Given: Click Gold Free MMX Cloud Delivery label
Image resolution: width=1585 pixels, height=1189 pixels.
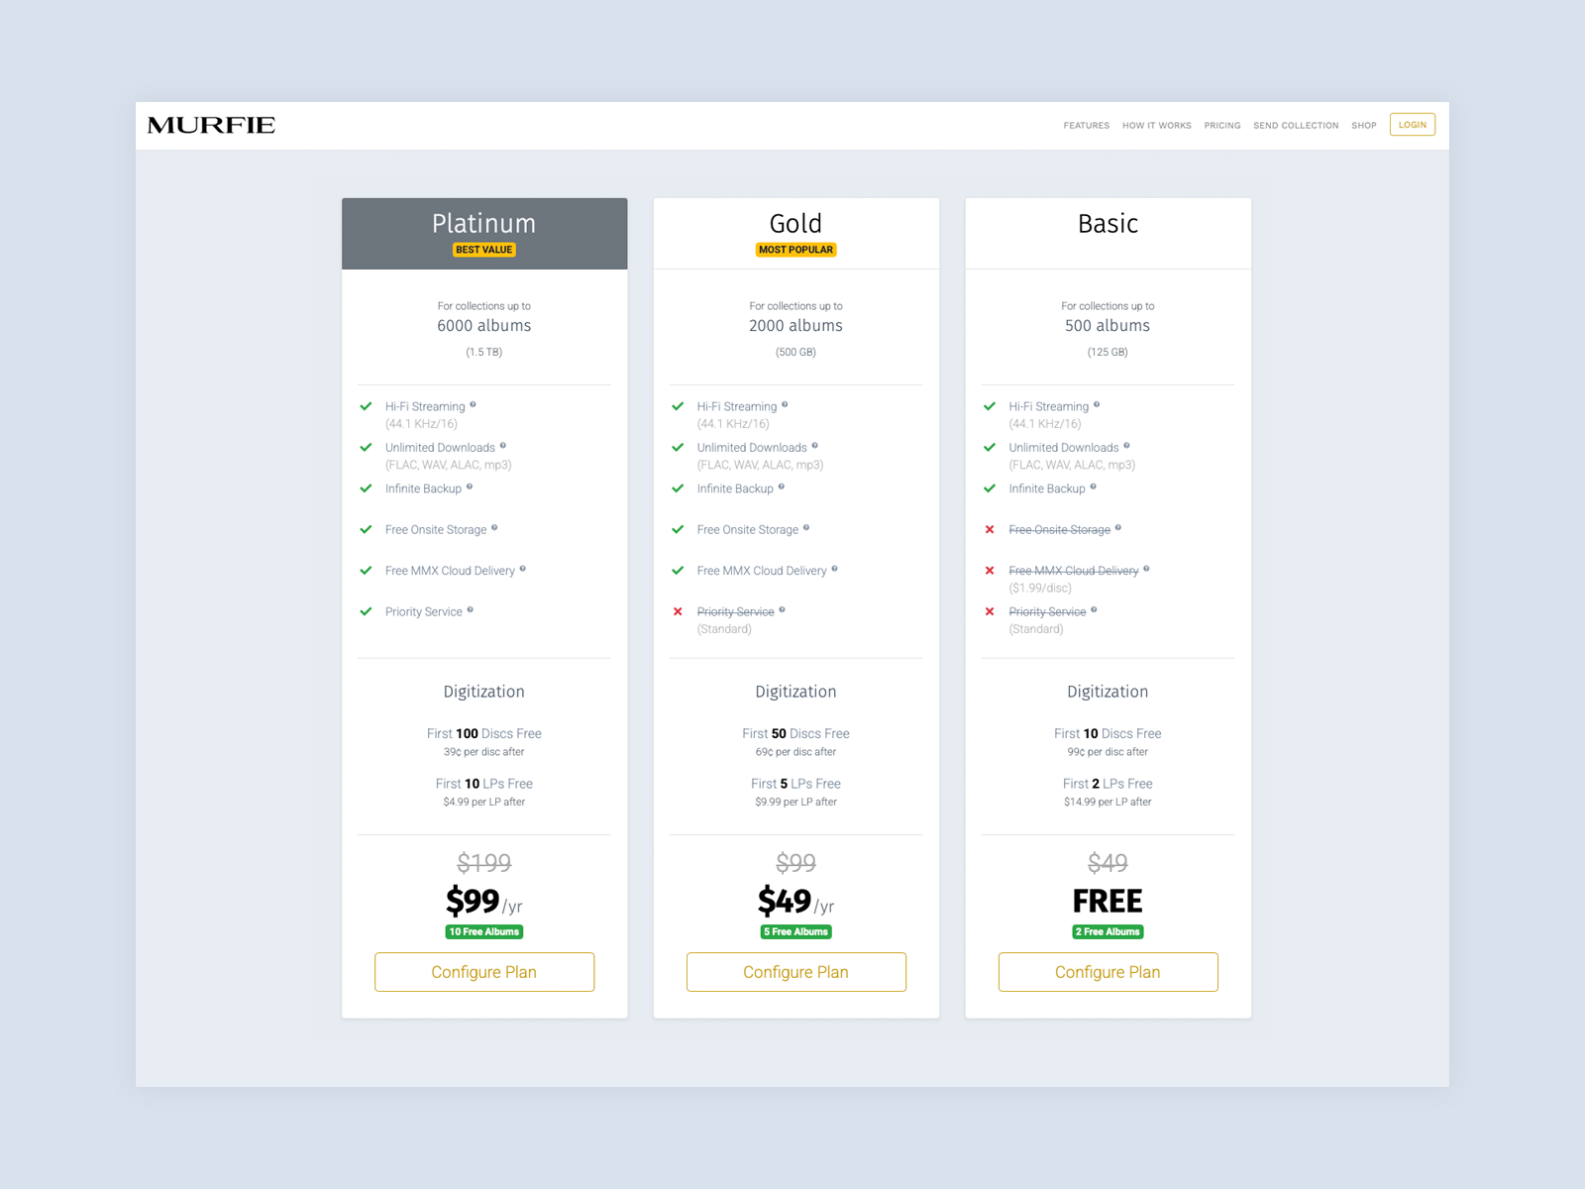Looking at the screenshot, I should [x=762, y=571].
